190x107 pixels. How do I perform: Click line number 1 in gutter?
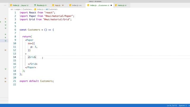tap(15, 12)
